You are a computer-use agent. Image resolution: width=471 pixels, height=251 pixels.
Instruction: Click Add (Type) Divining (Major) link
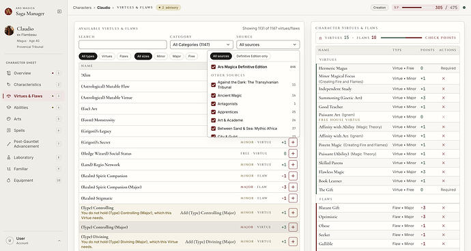pyautogui.click(x=210, y=241)
